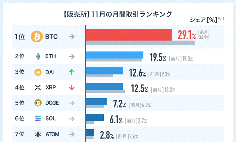Click the DOGE coin icon
Screen dimensions: 236x142
38,103
